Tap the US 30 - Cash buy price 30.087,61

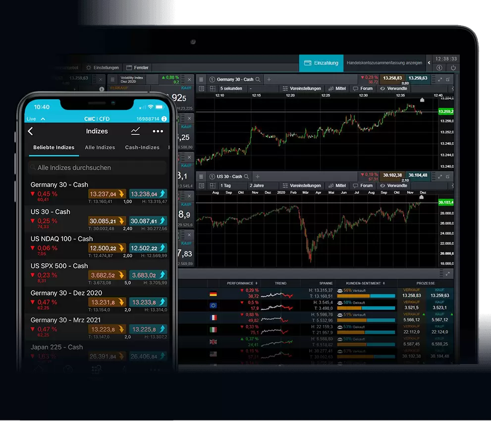click(x=148, y=221)
